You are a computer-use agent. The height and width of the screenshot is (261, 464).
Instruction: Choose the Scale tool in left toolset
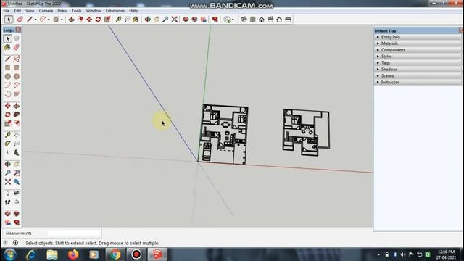8,123
